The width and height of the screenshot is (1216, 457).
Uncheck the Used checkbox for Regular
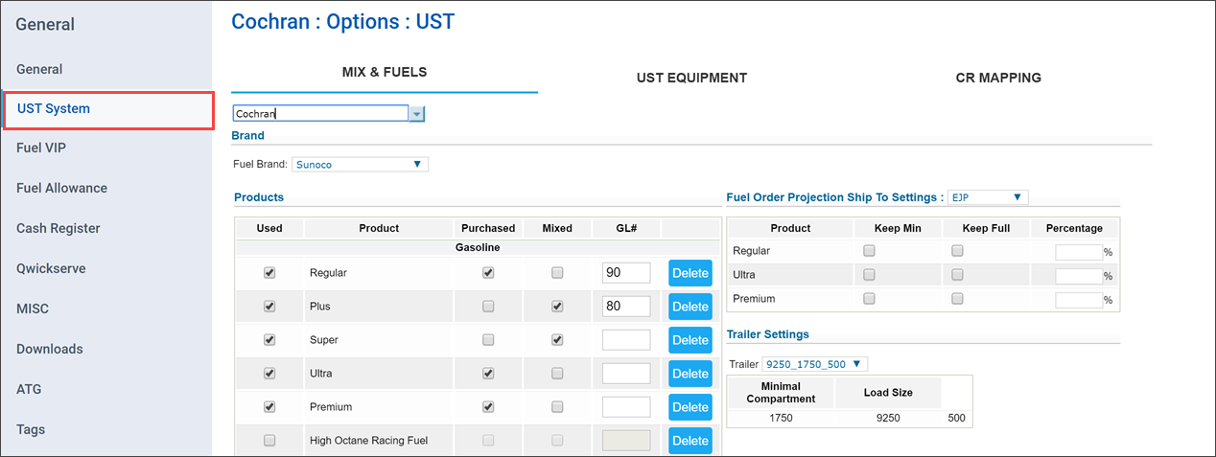[269, 273]
